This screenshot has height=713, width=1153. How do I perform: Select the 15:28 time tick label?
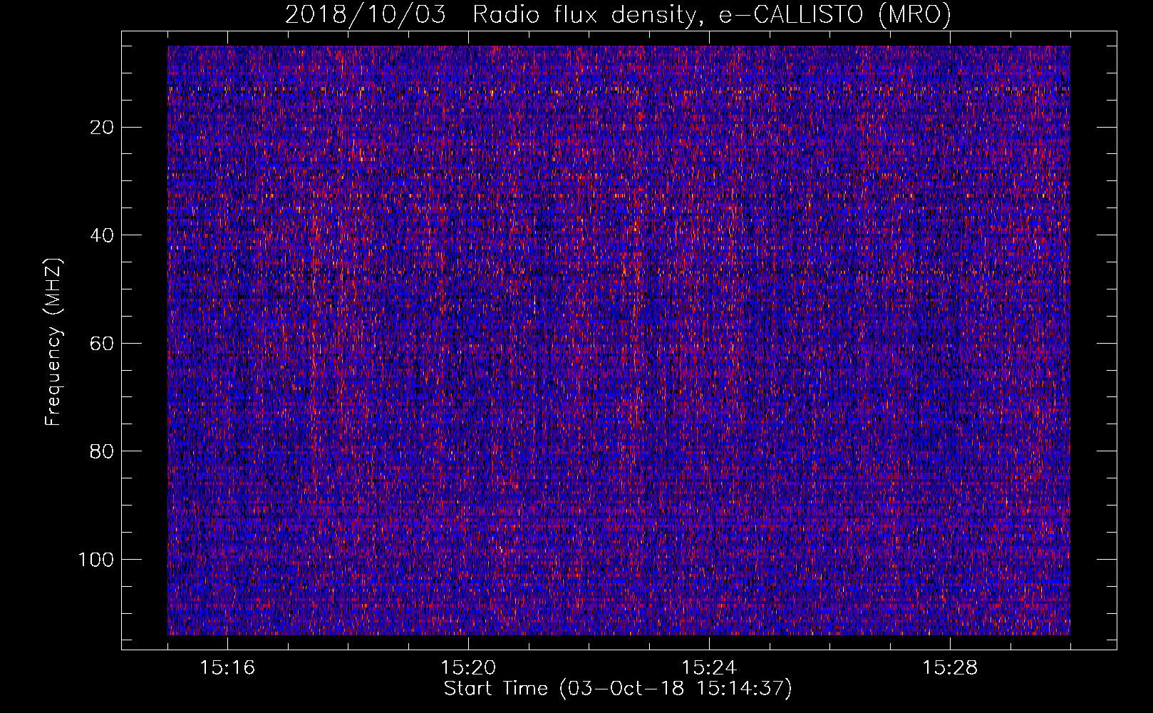[x=950, y=668]
